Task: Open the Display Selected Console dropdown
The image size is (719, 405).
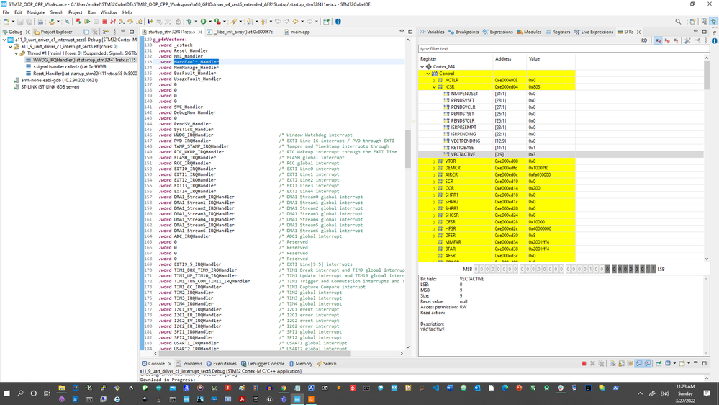Action: pyautogui.click(x=675, y=363)
